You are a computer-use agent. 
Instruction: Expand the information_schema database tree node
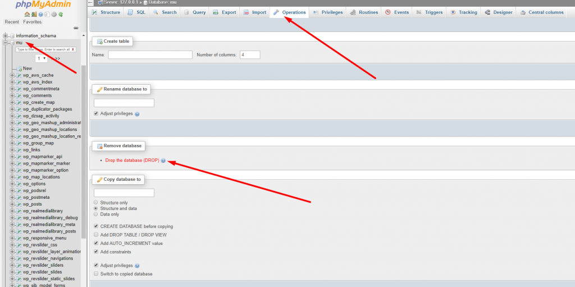[6, 36]
